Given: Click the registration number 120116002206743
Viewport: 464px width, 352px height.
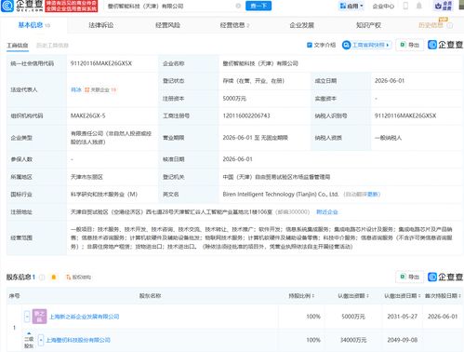Looking at the screenshot, I should pyautogui.click(x=246, y=115).
